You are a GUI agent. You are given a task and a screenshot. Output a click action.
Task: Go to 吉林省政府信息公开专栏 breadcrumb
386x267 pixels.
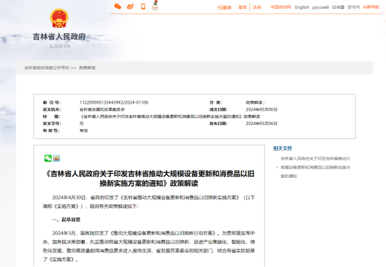point(47,68)
